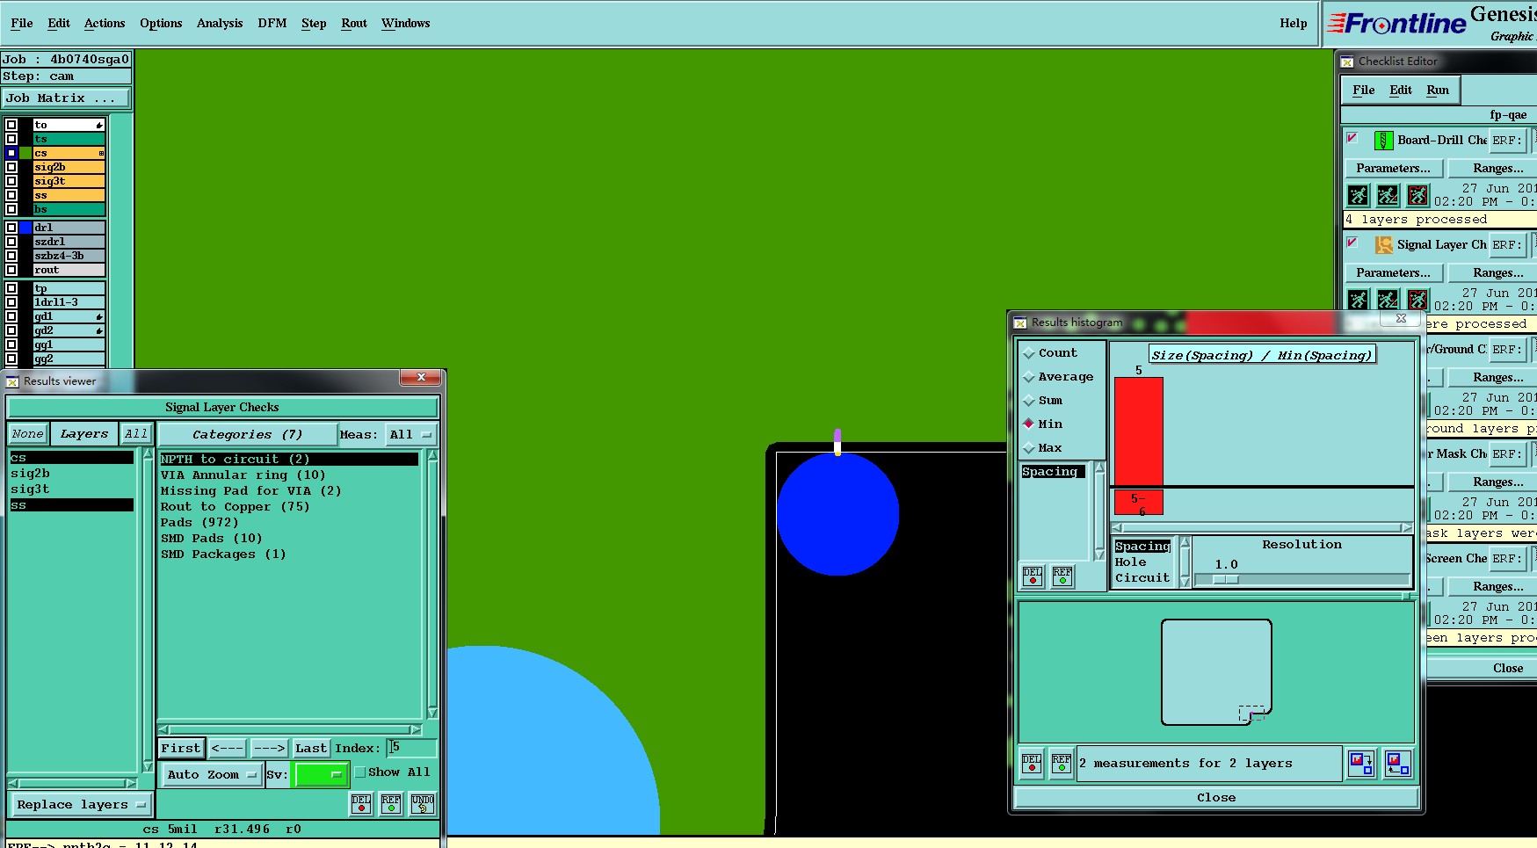
Task: Toggle display checkbox for layer ts
Action: (x=11, y=139)
